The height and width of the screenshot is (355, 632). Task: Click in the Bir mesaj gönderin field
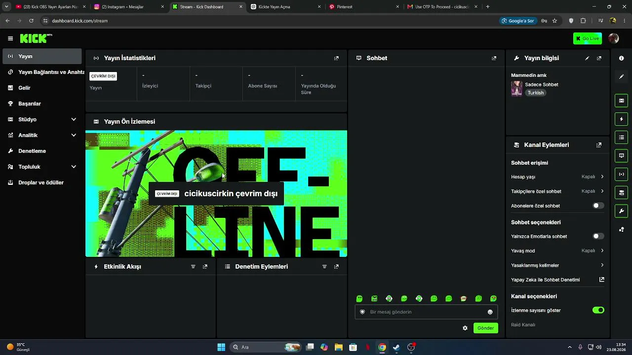(x=426, y=312)
